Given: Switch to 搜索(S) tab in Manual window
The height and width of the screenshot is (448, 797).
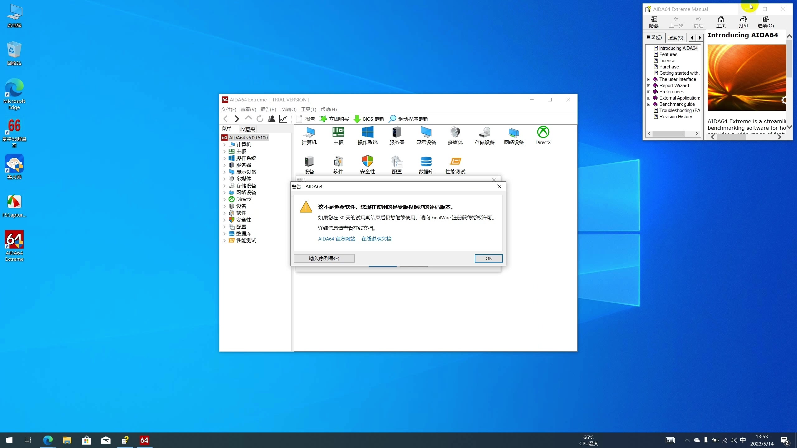Looking at the screenshot, I should click(675, 38).
